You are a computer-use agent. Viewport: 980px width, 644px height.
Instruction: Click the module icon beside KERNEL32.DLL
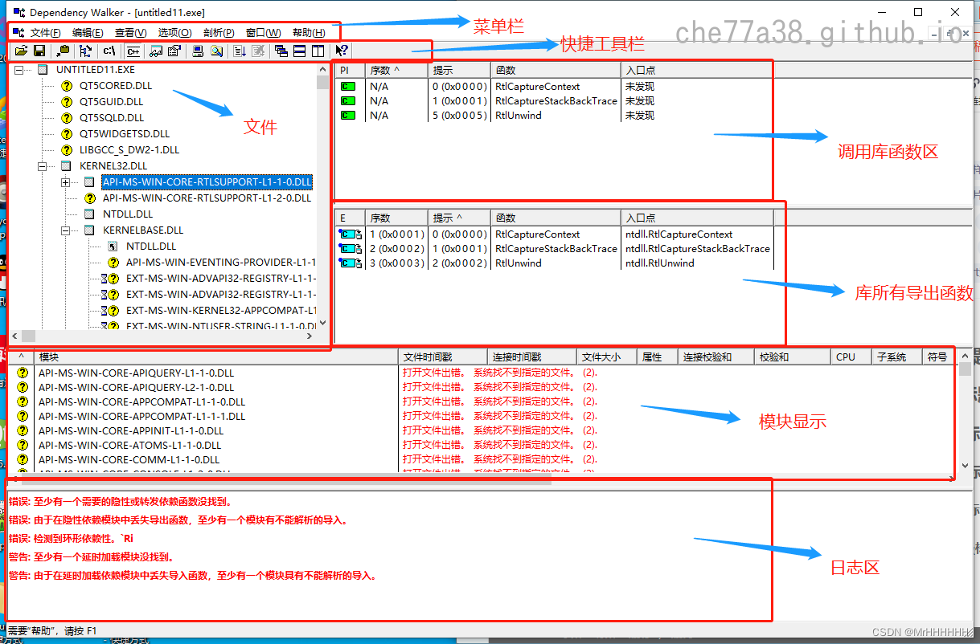66,166
